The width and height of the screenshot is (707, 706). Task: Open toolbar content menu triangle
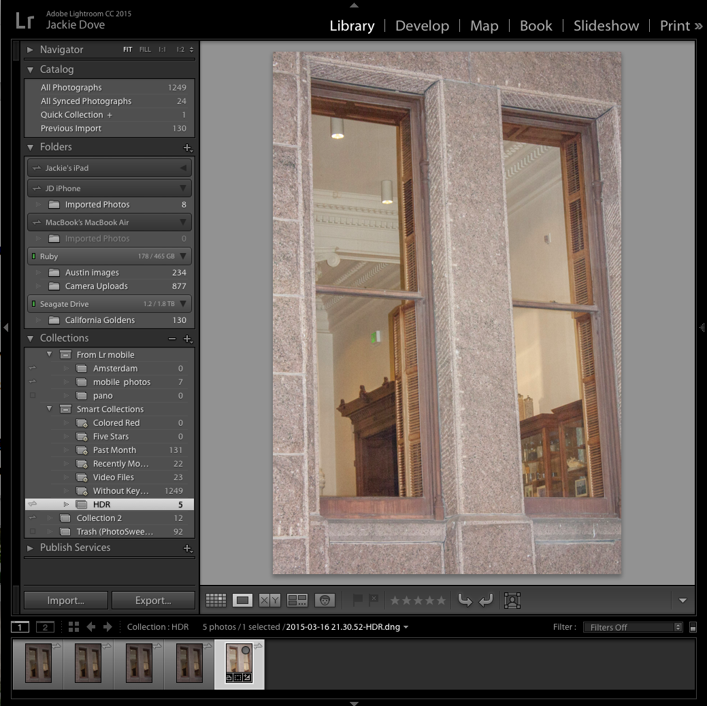(x=683, y=601)
